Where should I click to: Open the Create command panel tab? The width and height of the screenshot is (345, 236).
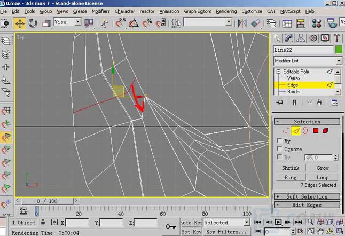pyautogui.click(x=277, y=38)
